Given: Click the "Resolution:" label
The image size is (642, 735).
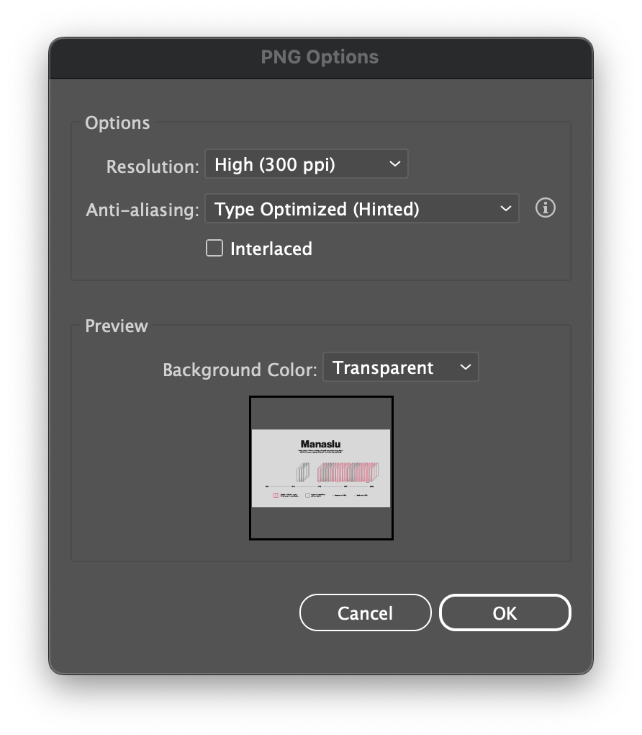Looking at the screenshot, I should pyautogui.click(x=153, y=166).
